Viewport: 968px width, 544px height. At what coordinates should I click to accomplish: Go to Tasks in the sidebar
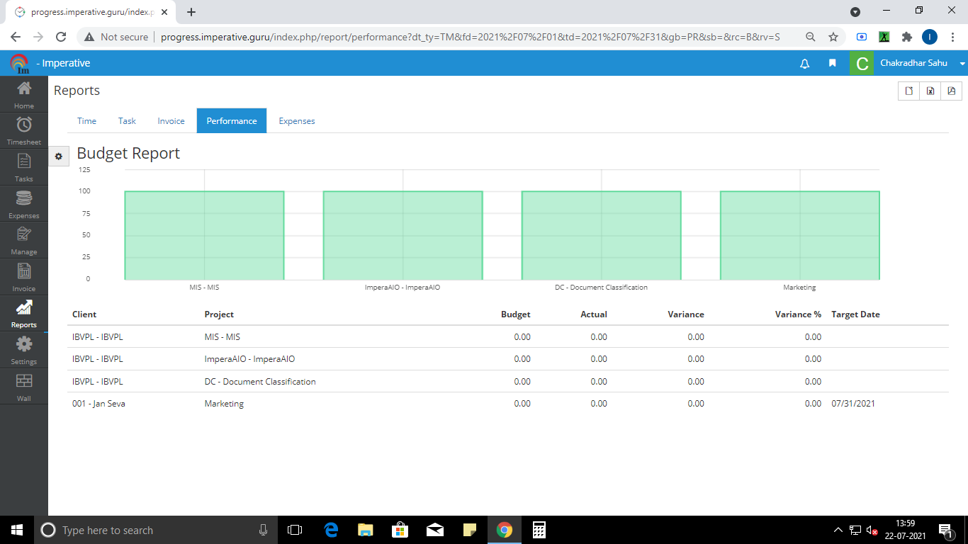point(24,167)
